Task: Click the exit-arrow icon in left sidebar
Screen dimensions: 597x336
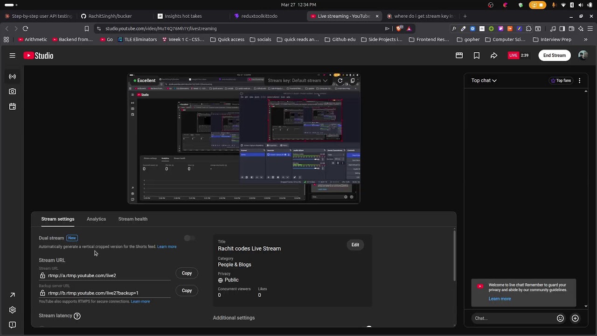Action: click(x=12, y=295)
